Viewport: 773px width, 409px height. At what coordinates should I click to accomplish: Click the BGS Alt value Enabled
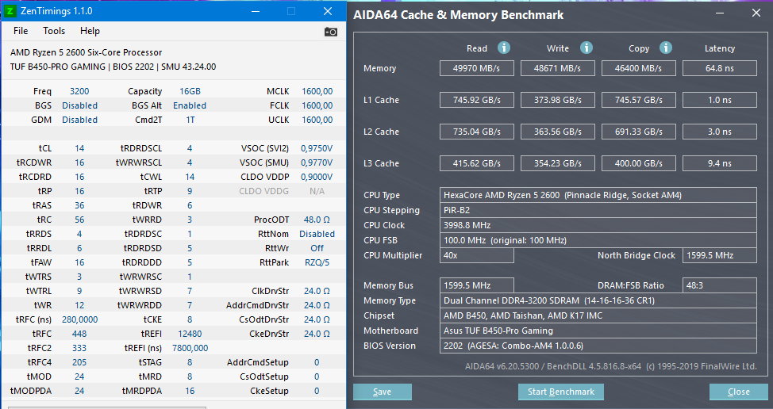pos(190,105)
